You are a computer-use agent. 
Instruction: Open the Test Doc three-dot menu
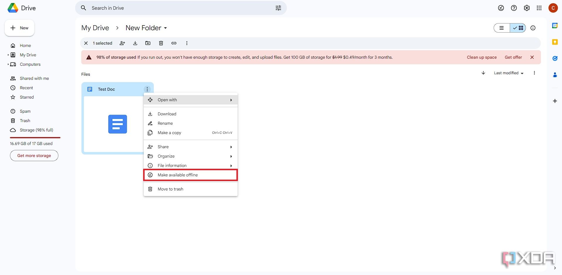147,89
